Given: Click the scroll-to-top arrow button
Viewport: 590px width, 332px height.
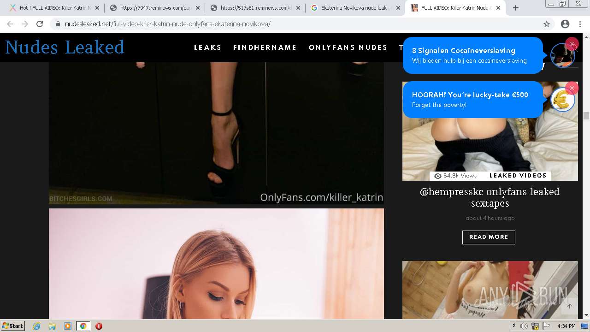Looking at the screenshot, I should click(569, 306).
